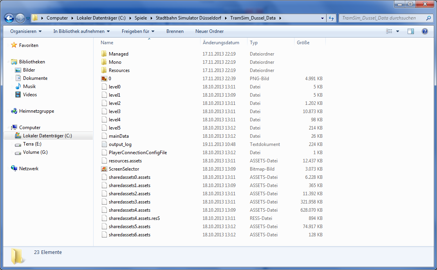437x270 pixels.
Task: Refresh the folder view via address bar
Action: coord(331,18)
